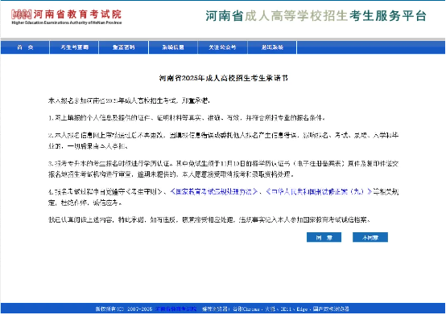Click 退出系统 to log out
Image resolution: width=446 pixels, height=315 pixels.
pos(272,47)
